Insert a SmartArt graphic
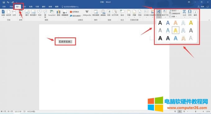 [x=52, y=13]
